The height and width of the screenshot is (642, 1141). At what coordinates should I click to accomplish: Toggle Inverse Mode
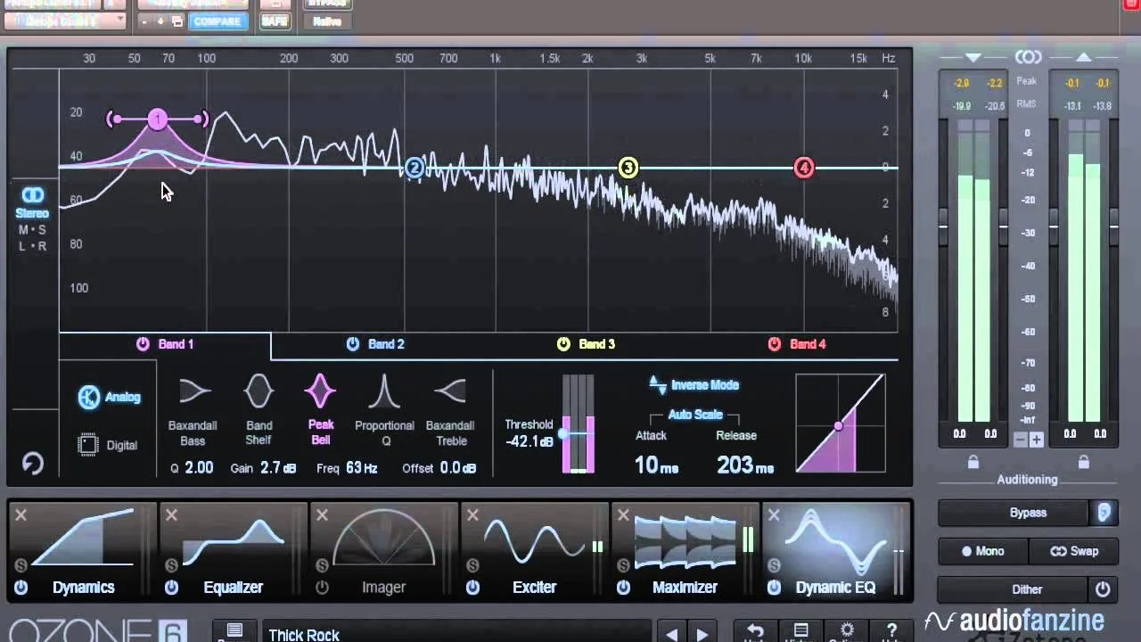[x=694, y=385]
